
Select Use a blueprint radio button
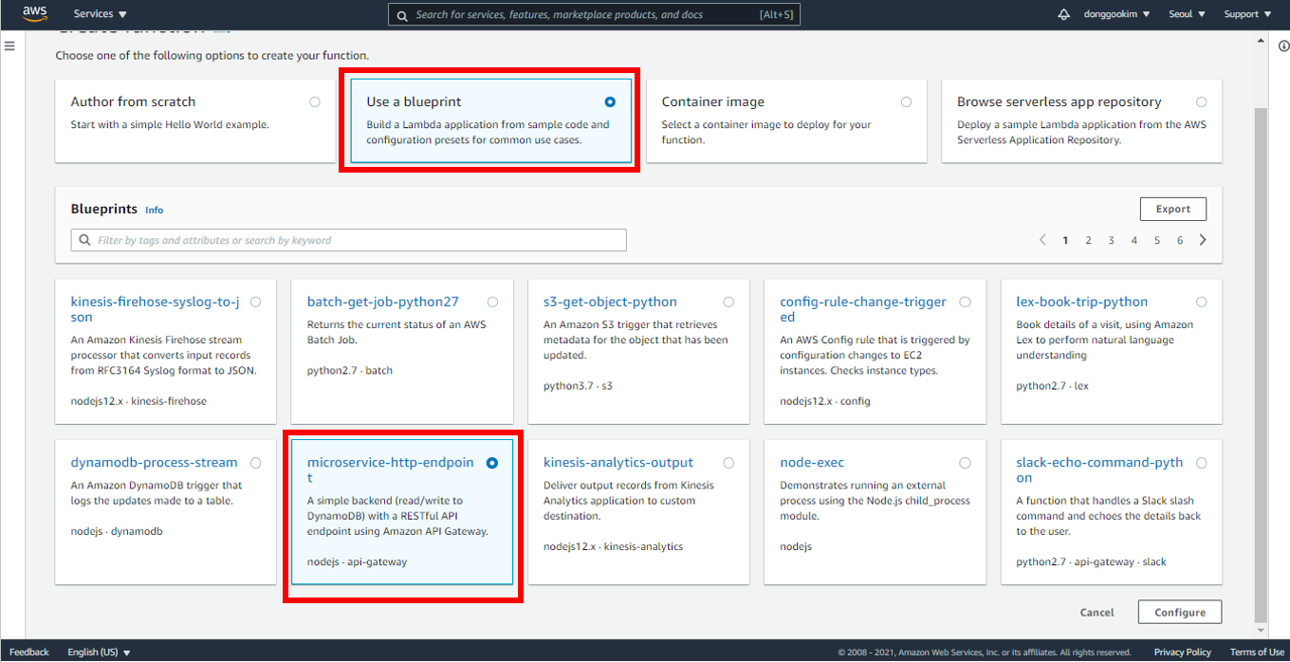point(610,101)
